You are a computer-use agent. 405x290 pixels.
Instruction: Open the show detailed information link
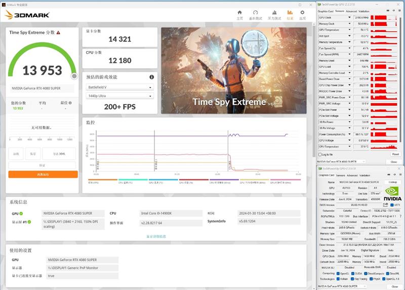coord(156,236)
